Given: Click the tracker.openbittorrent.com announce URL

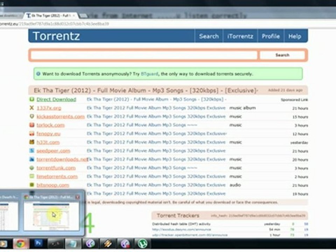Looking at the screenshot, I should [190, 235].
